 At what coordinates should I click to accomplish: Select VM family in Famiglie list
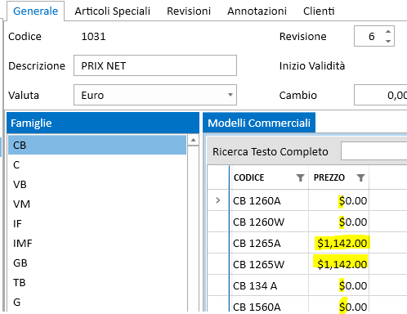[x=97, y=204]
